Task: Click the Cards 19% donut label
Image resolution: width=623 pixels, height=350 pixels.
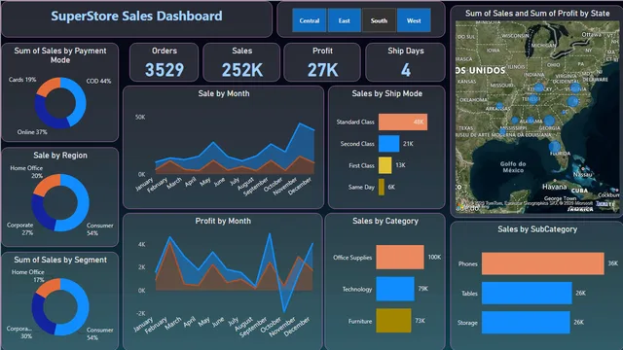Action: (x=22, y=80)
